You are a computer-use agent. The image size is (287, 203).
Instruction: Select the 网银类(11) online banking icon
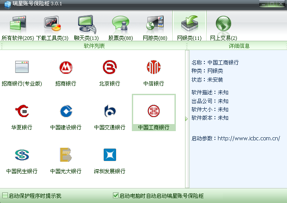coord(189,24)
